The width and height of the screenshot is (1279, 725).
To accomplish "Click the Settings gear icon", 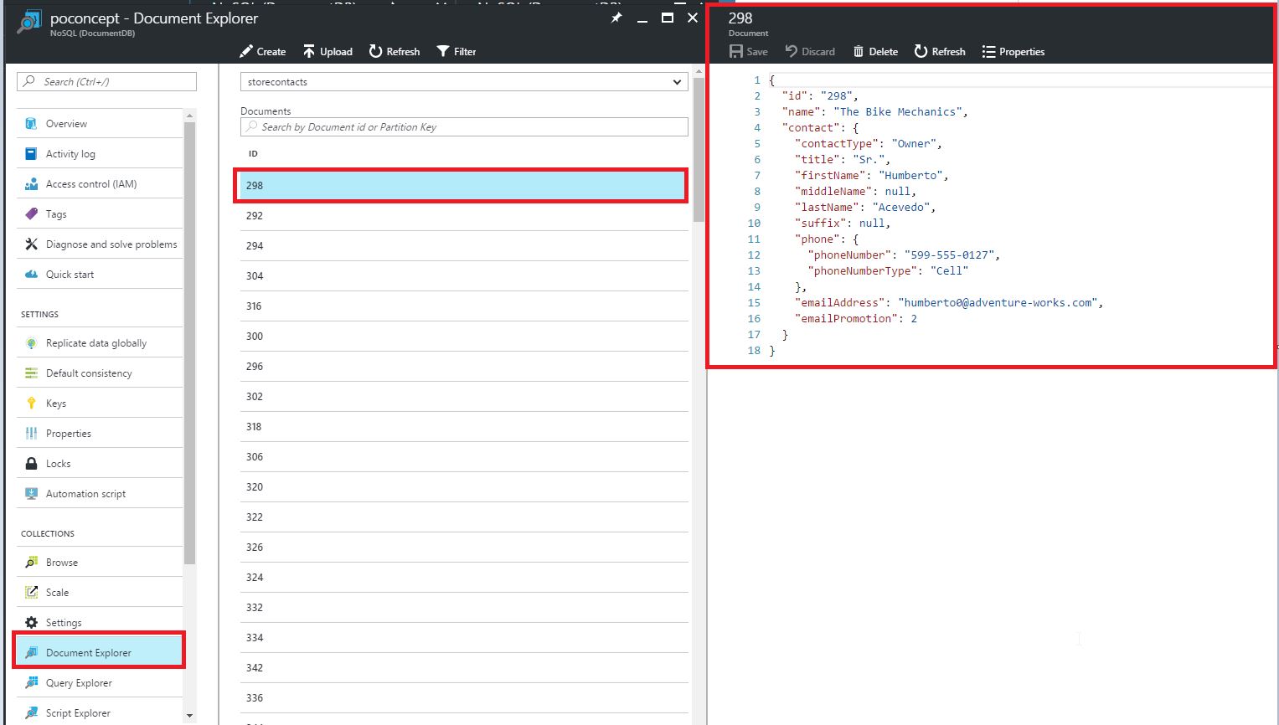I will 31,623.
